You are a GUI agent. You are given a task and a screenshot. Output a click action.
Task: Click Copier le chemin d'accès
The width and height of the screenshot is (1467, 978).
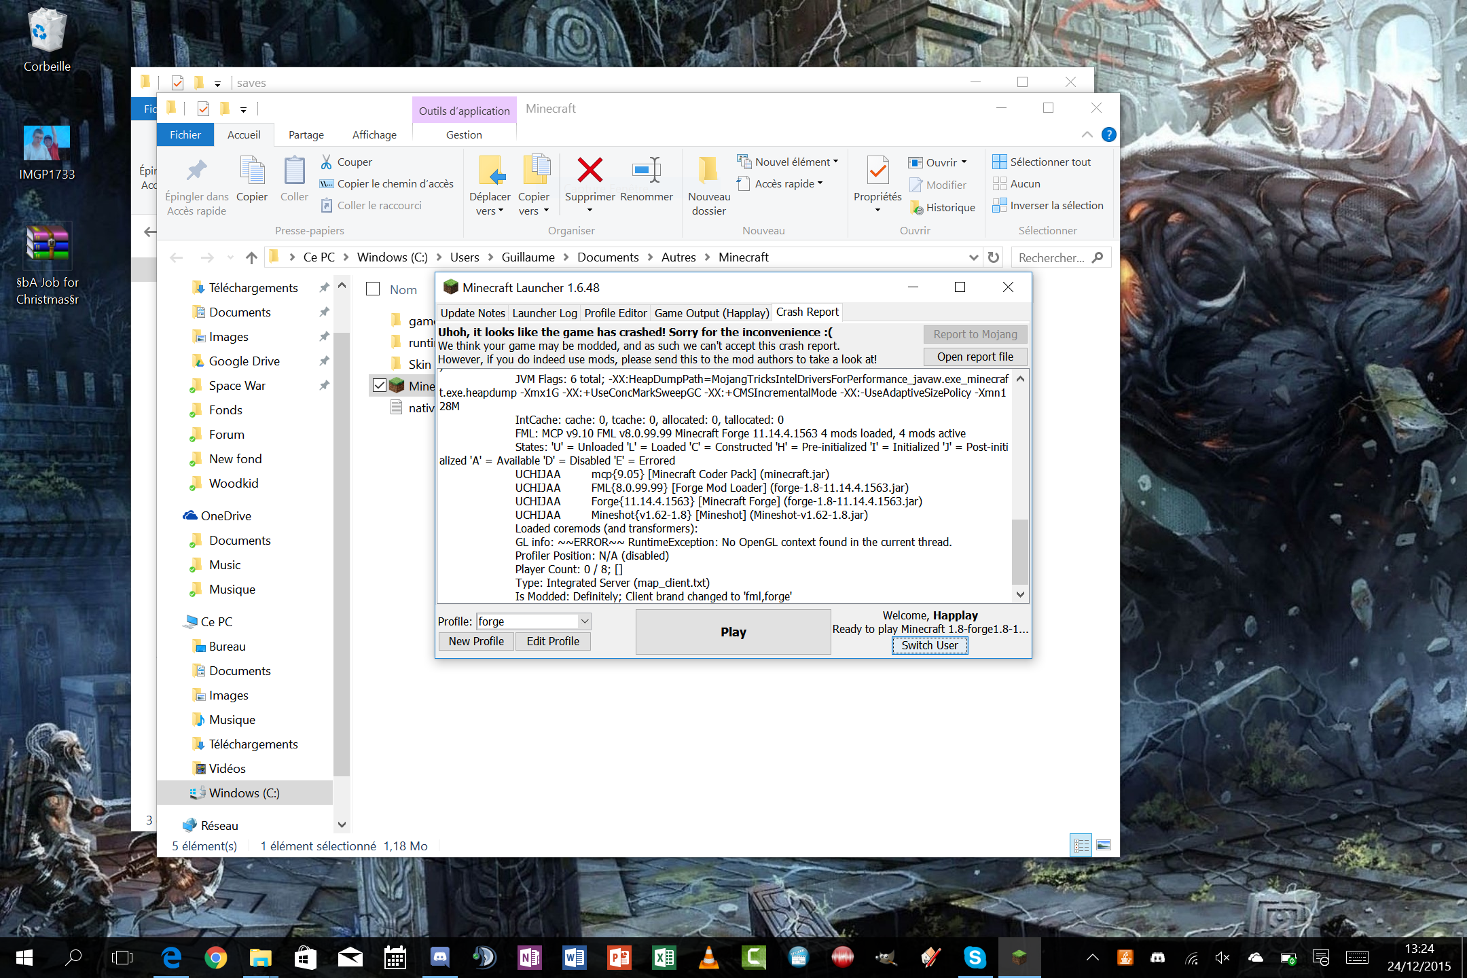point(386,183)
